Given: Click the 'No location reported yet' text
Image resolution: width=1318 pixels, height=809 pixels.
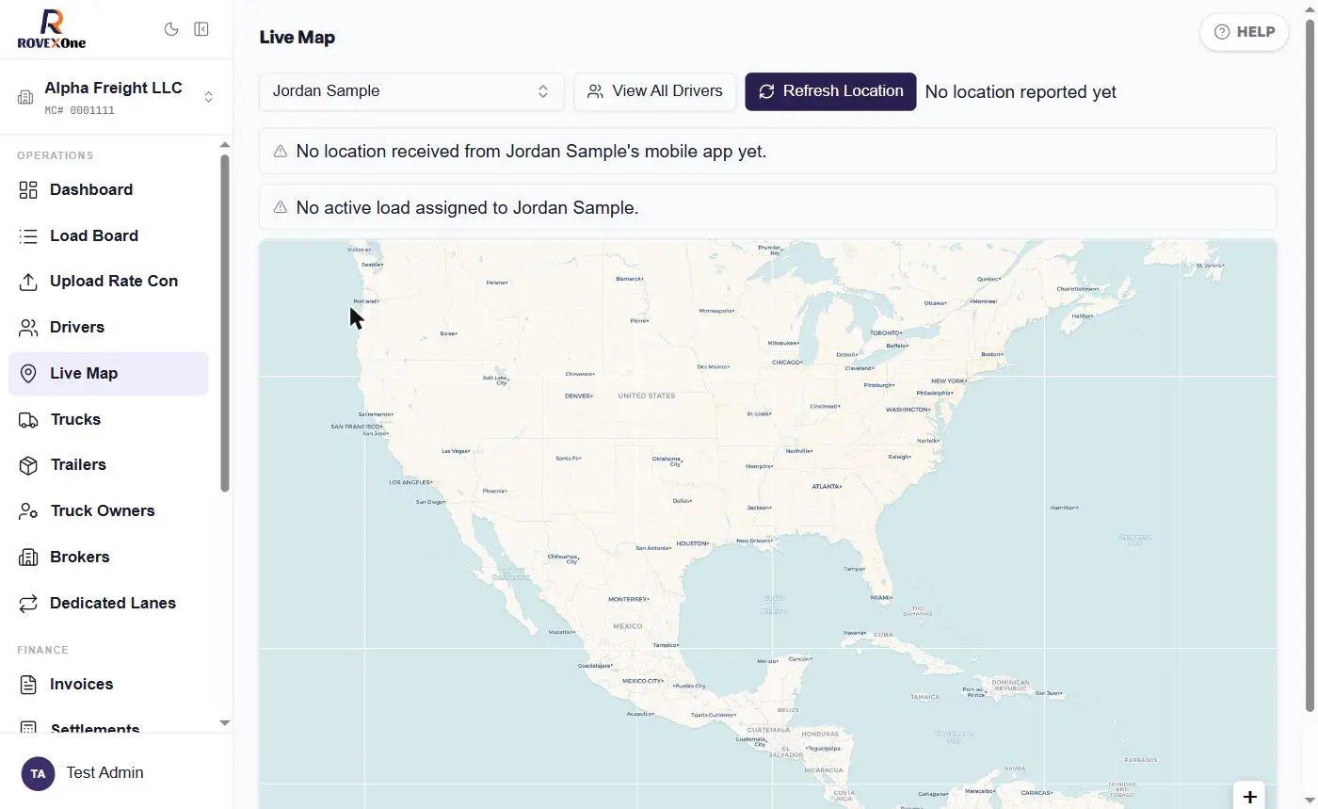Looking at the screenshot, I should 1021,92.
